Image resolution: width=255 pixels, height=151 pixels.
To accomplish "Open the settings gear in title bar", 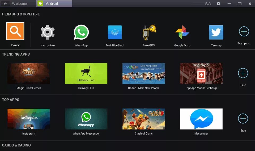I will click(x=219, y=3).
